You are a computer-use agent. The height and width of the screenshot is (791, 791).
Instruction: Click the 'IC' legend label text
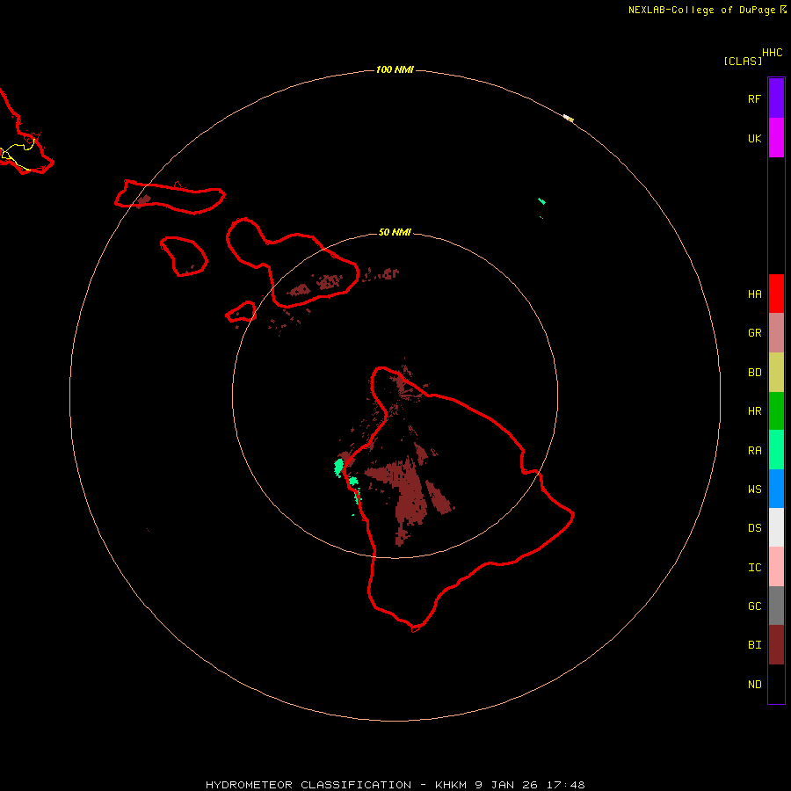click(754, 568)
